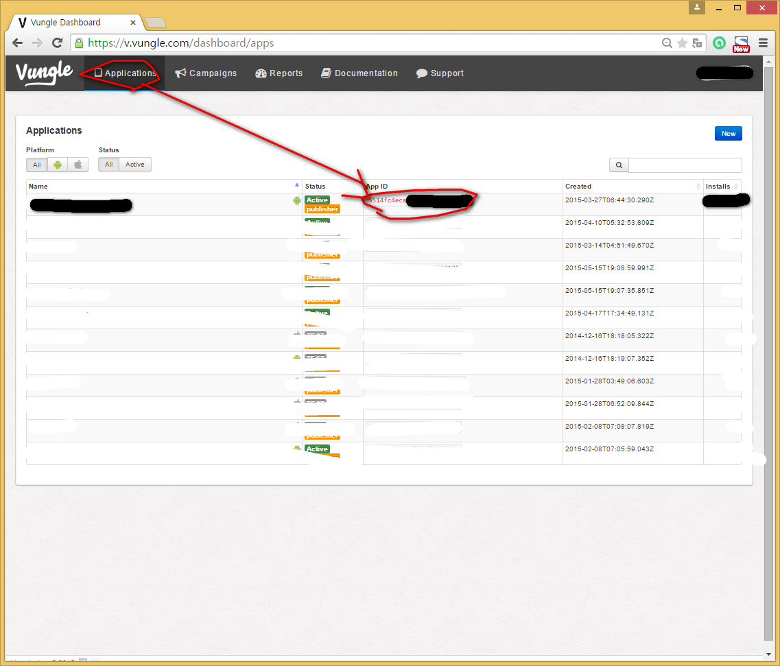The width and height of the screenshot is (780, 666).
Task: Select created date 2015-05-15T19:07:35.851Z
Action: [x=609, y=290]
